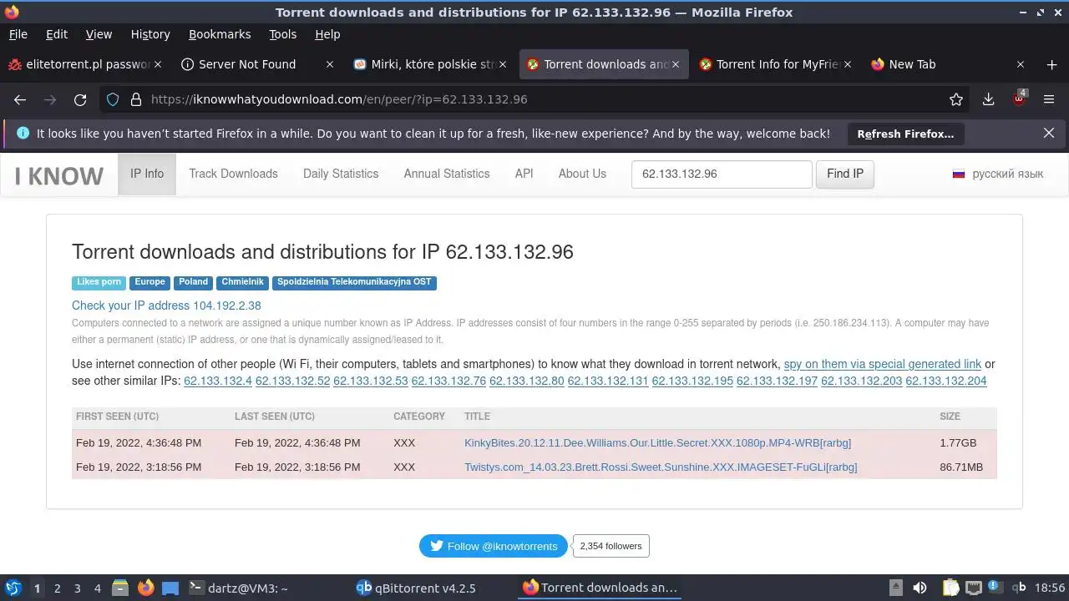This screenshot has width=1069, height=601.
Task: Click the Twitter bird Follow @iknowtorrents button
Action: tap(494, 546)
